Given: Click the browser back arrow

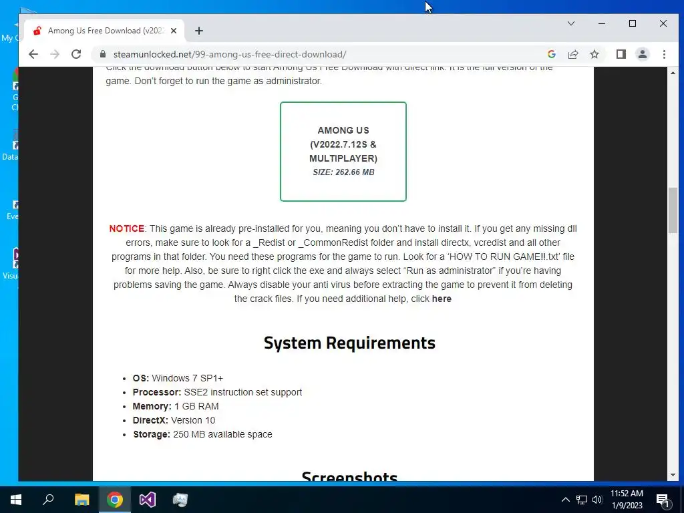Looking at the screenshot, I should 33,54.
